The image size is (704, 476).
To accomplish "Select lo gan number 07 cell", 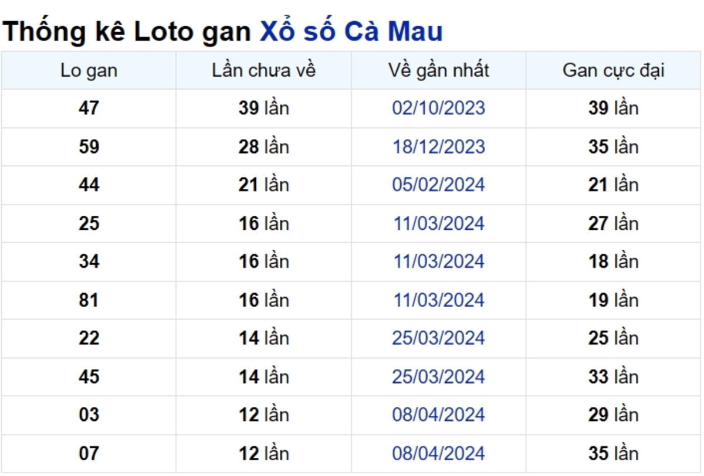I will pos(89,454).
